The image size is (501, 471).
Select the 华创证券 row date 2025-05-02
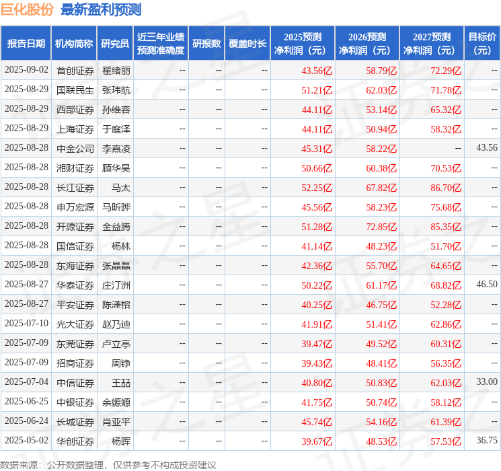pos(26,441)
